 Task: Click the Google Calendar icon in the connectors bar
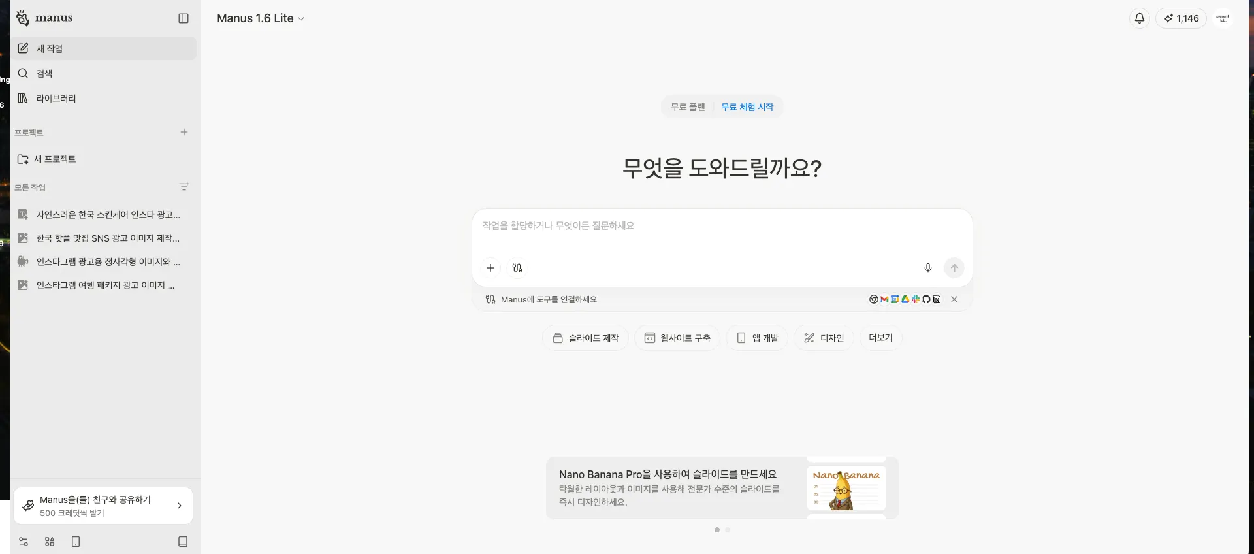tap(895, 299)
